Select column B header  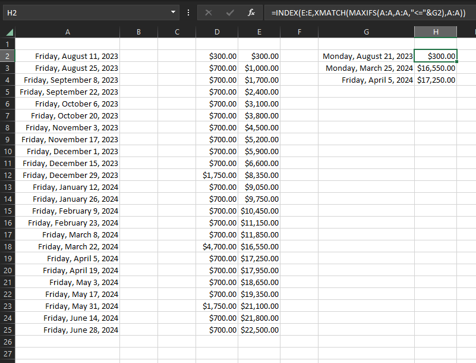point(138,32)
